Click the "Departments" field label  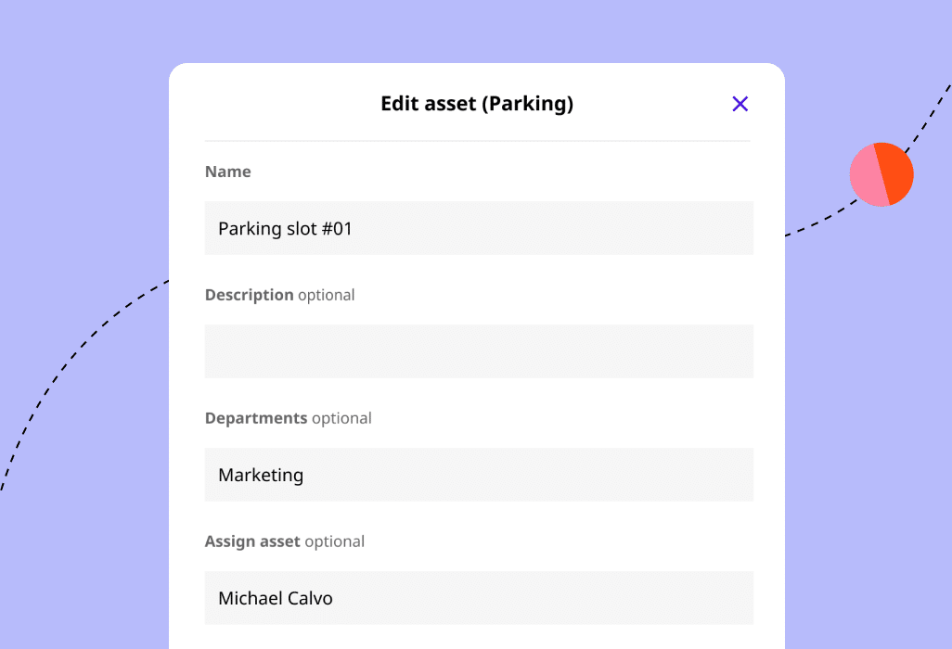[x=256, y=418]
